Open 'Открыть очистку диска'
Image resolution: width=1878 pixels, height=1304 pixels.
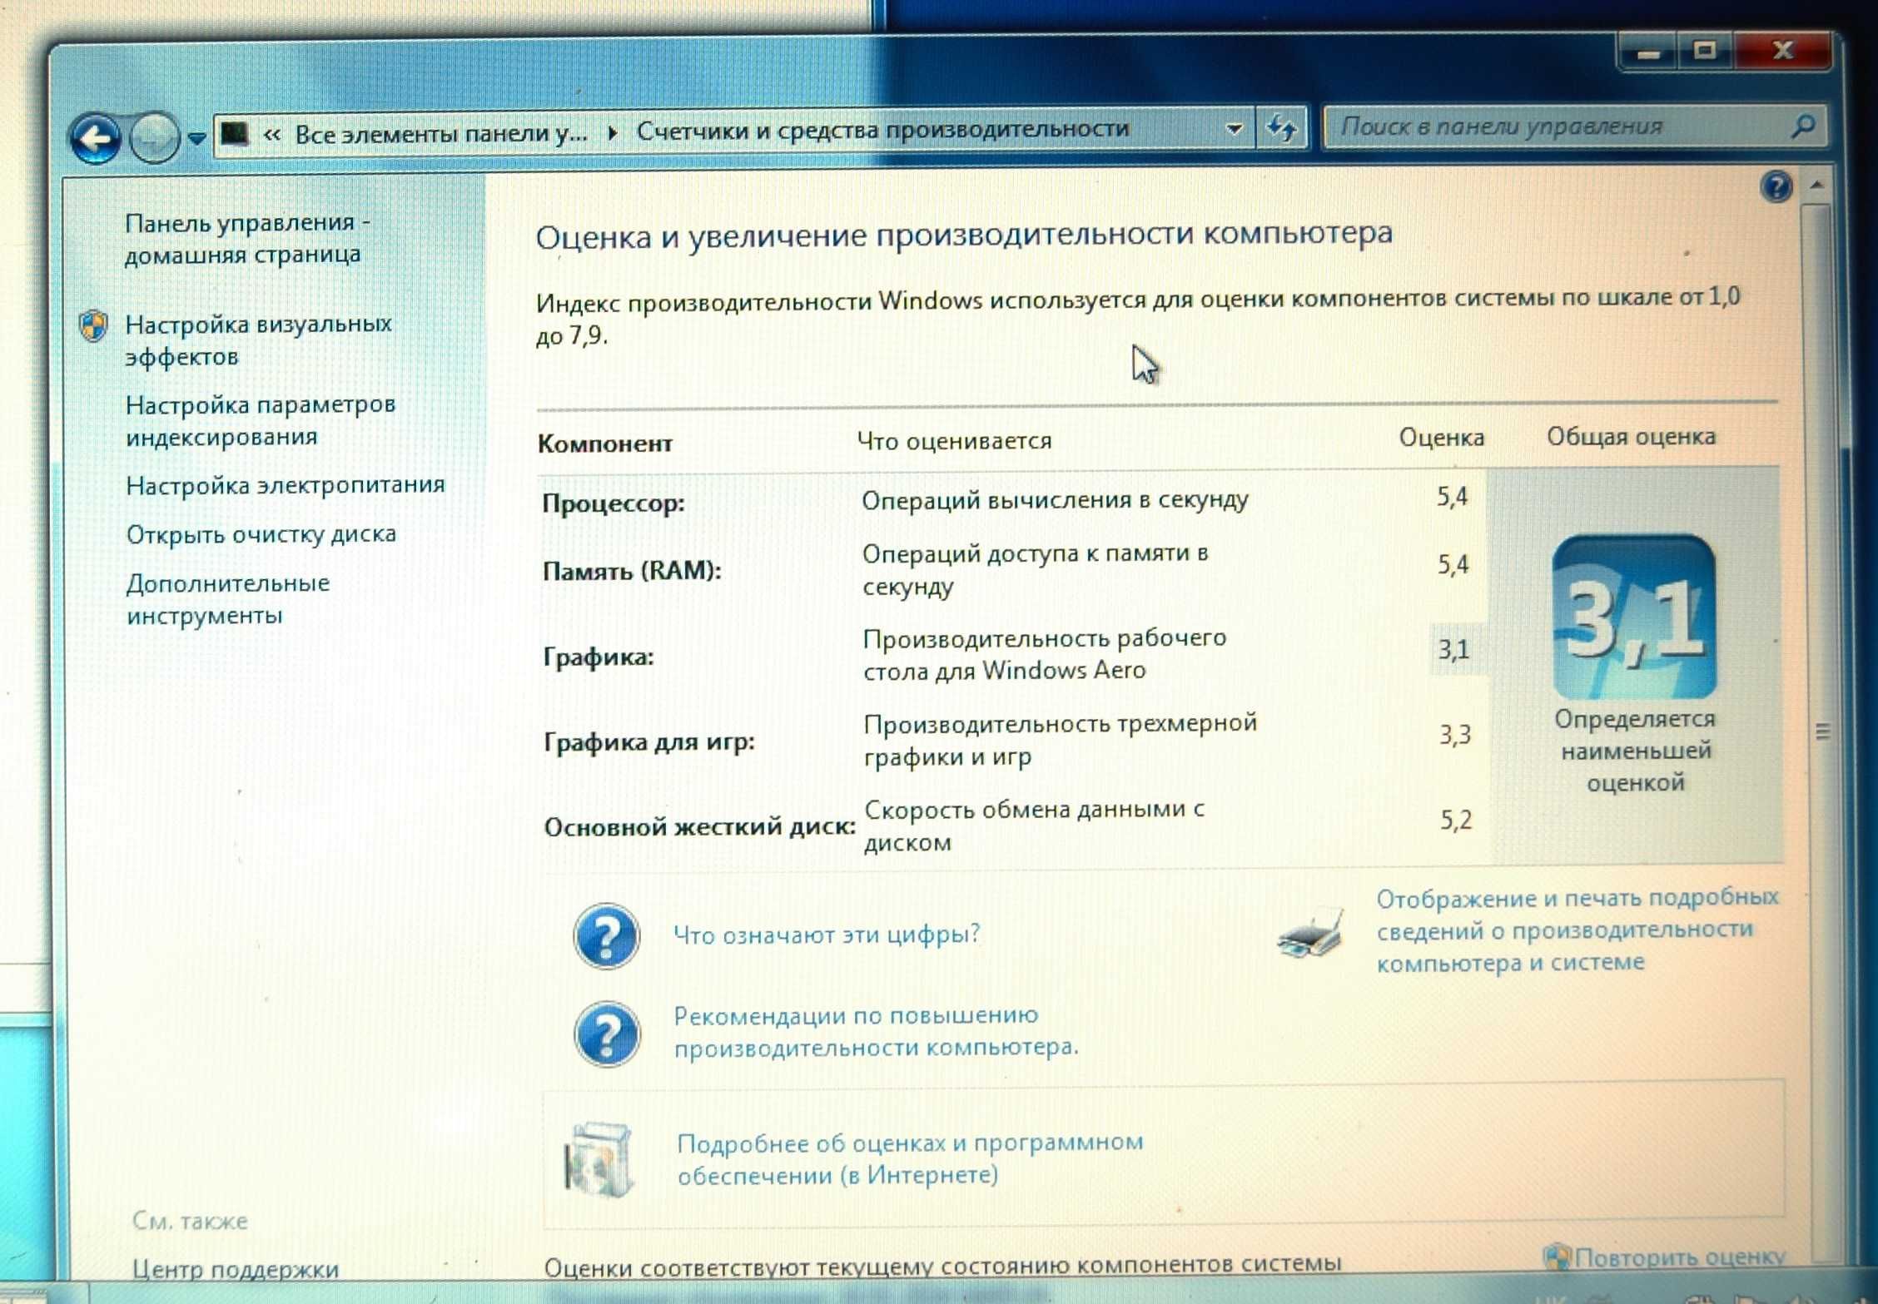point(261,534)
